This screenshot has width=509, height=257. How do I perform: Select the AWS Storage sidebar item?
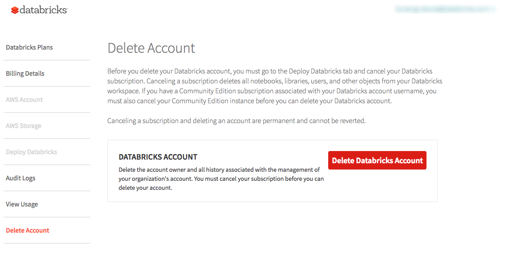[23, 126]
